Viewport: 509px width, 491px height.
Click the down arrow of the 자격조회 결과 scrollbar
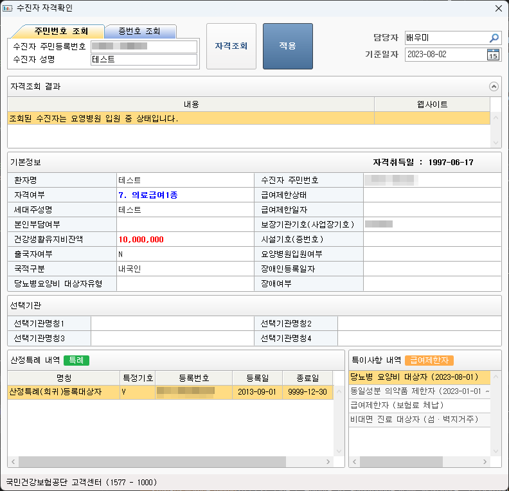[496, 143]
